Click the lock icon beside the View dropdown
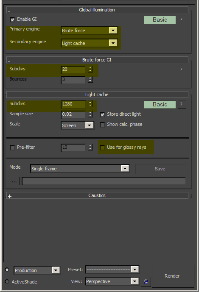Viewport: 199px width, 292px height. pos(146,281)
